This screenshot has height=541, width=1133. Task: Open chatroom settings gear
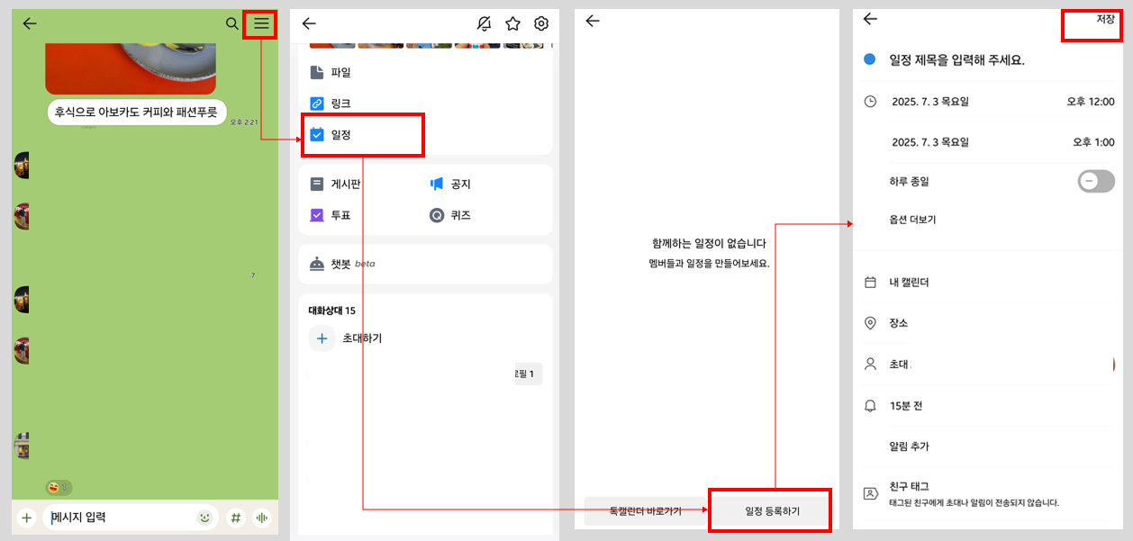541,24
